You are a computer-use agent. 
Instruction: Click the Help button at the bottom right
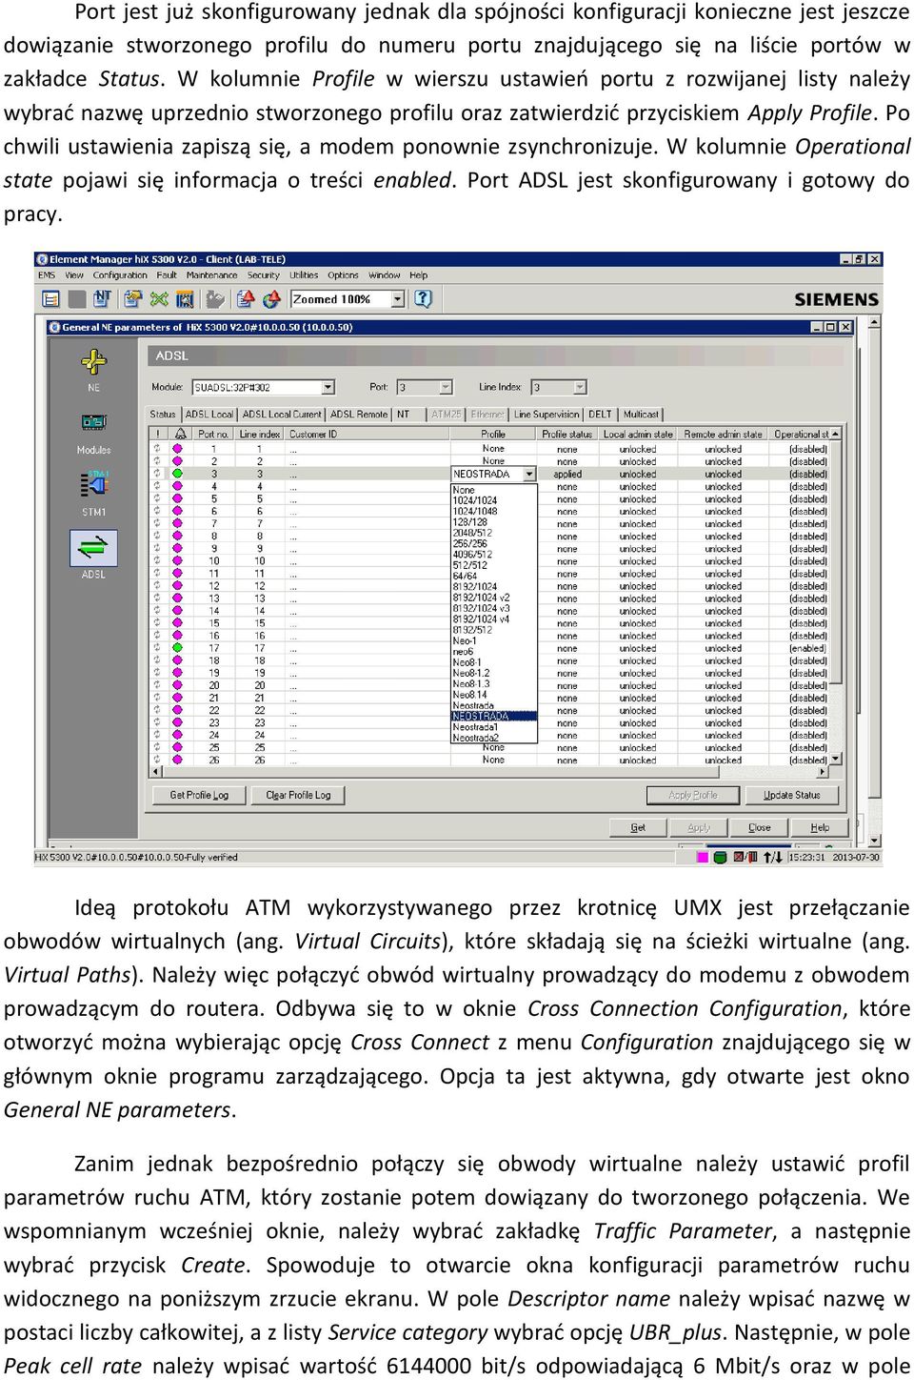pos(820,827)
